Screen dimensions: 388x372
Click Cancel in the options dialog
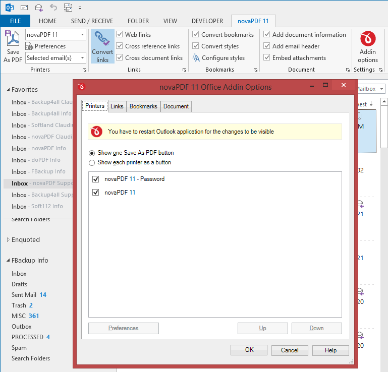290,350
